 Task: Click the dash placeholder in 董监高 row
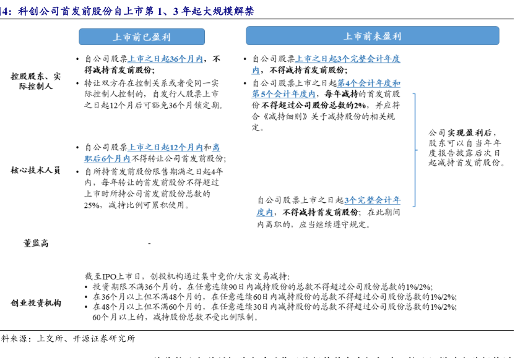pyautogui.click(x=149, y=244)
